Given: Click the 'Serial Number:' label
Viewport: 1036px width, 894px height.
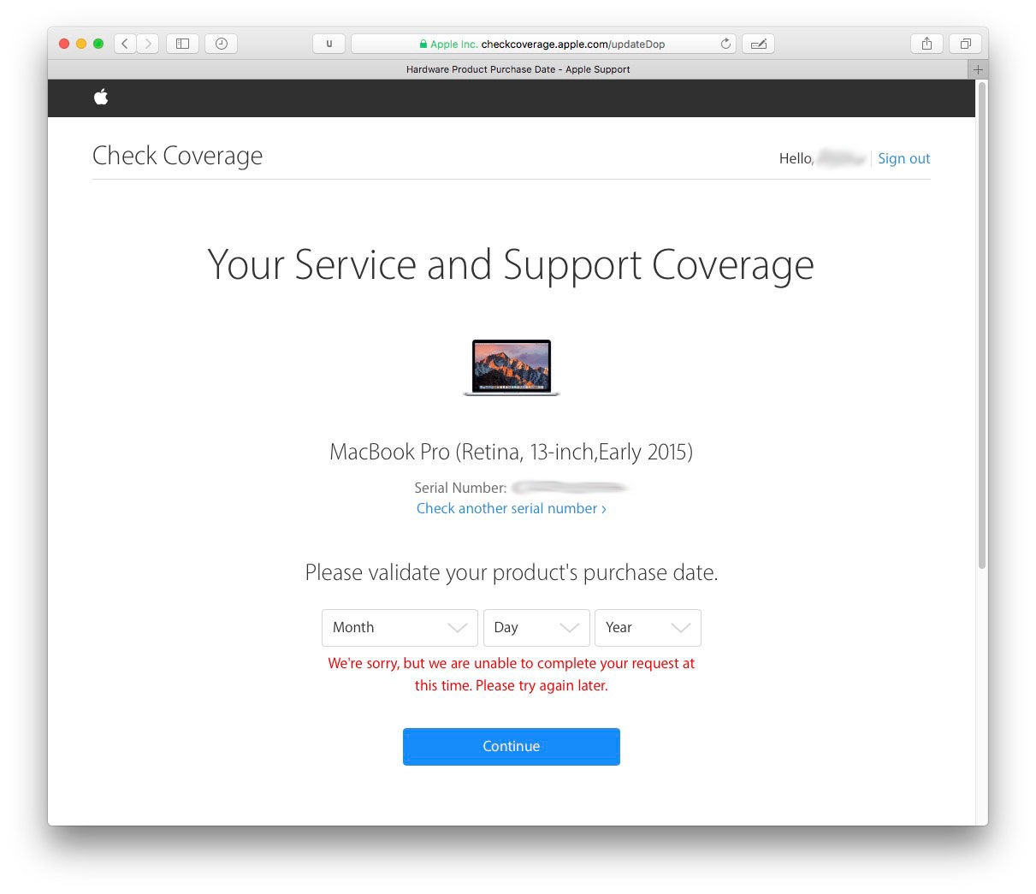Looking at the screenshot, I should [460, 488].
